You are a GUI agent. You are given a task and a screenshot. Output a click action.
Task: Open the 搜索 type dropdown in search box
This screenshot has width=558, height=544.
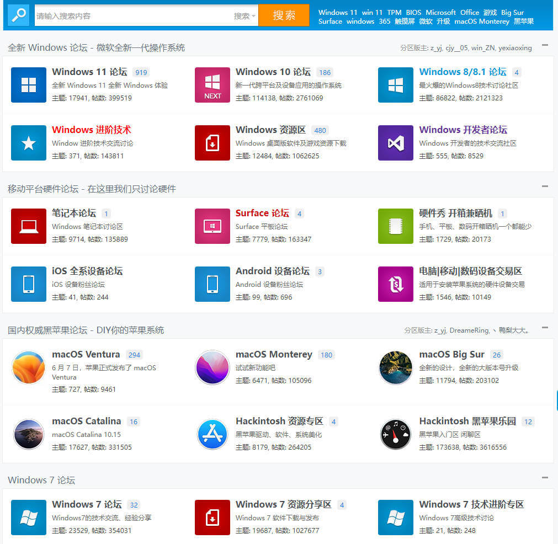click(x=245, y=16)
